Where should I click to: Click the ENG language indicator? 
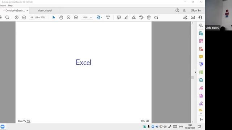(181, 127)
